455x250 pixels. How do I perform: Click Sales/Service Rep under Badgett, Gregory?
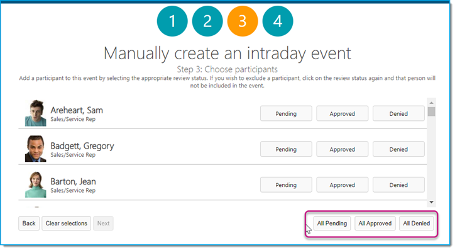click(x=73, y=155)
